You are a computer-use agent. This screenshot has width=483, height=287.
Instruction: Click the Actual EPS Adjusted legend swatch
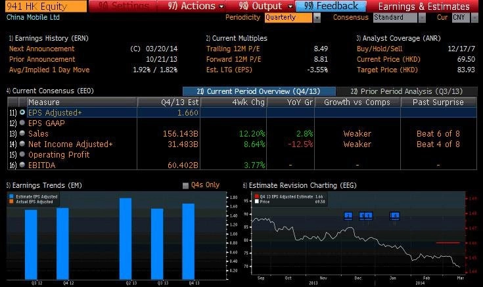tap(11, 202)
